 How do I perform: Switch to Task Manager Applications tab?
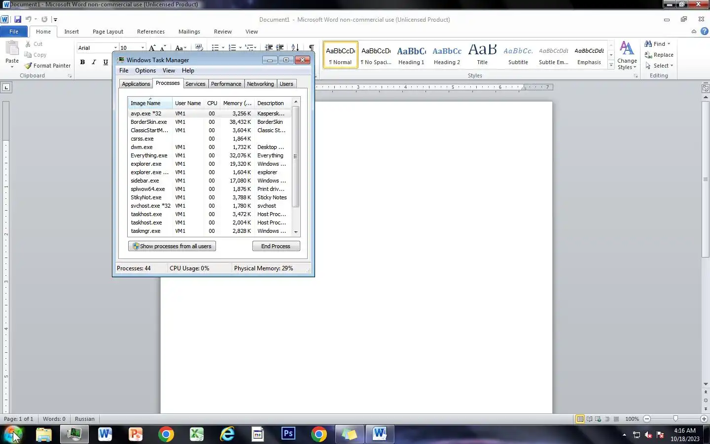pos(136,84)
